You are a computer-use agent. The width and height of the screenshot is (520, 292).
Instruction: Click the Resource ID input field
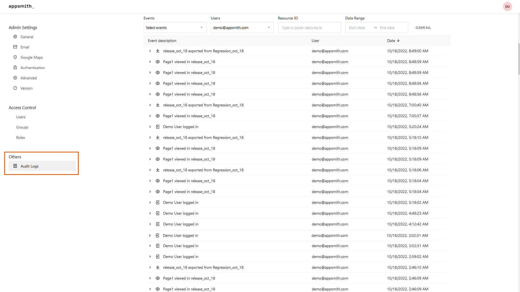[309, 27]
